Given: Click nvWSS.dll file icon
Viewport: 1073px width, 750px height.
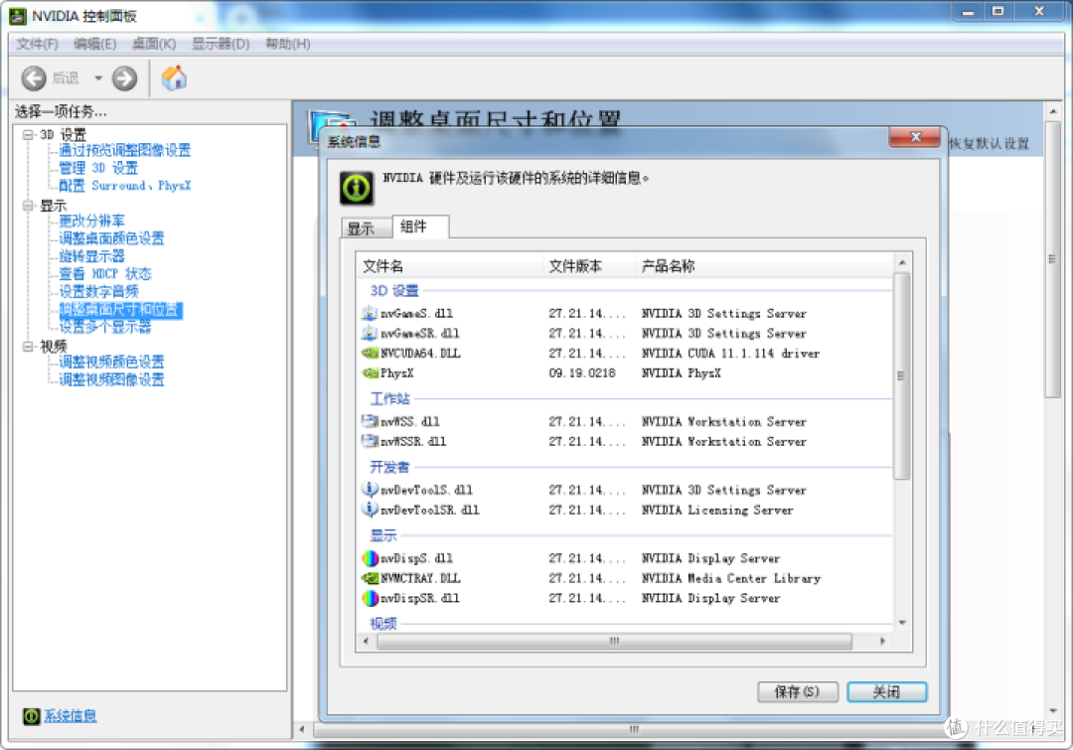Looking at the screenshot, I should point(370,421).
